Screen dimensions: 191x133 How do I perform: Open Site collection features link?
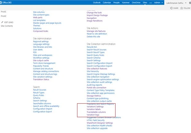point(97,69)
